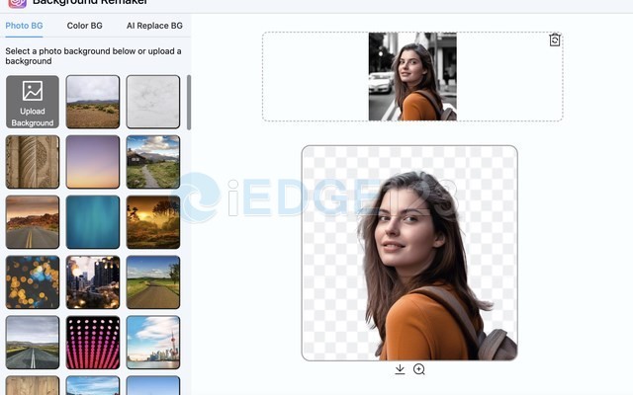This screenshot has width=633, height=395.
Task: Select the mountain cabin path background
Action: click(153, 162)
